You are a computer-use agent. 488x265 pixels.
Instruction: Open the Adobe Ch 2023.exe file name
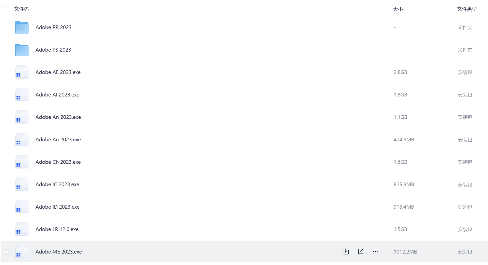point(58,162)
